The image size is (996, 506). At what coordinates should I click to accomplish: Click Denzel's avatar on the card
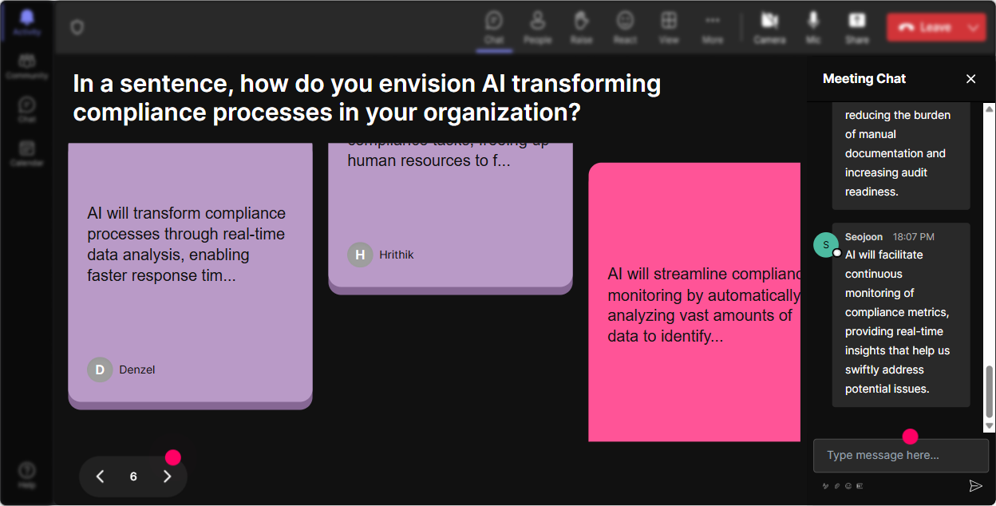(100, 370)
